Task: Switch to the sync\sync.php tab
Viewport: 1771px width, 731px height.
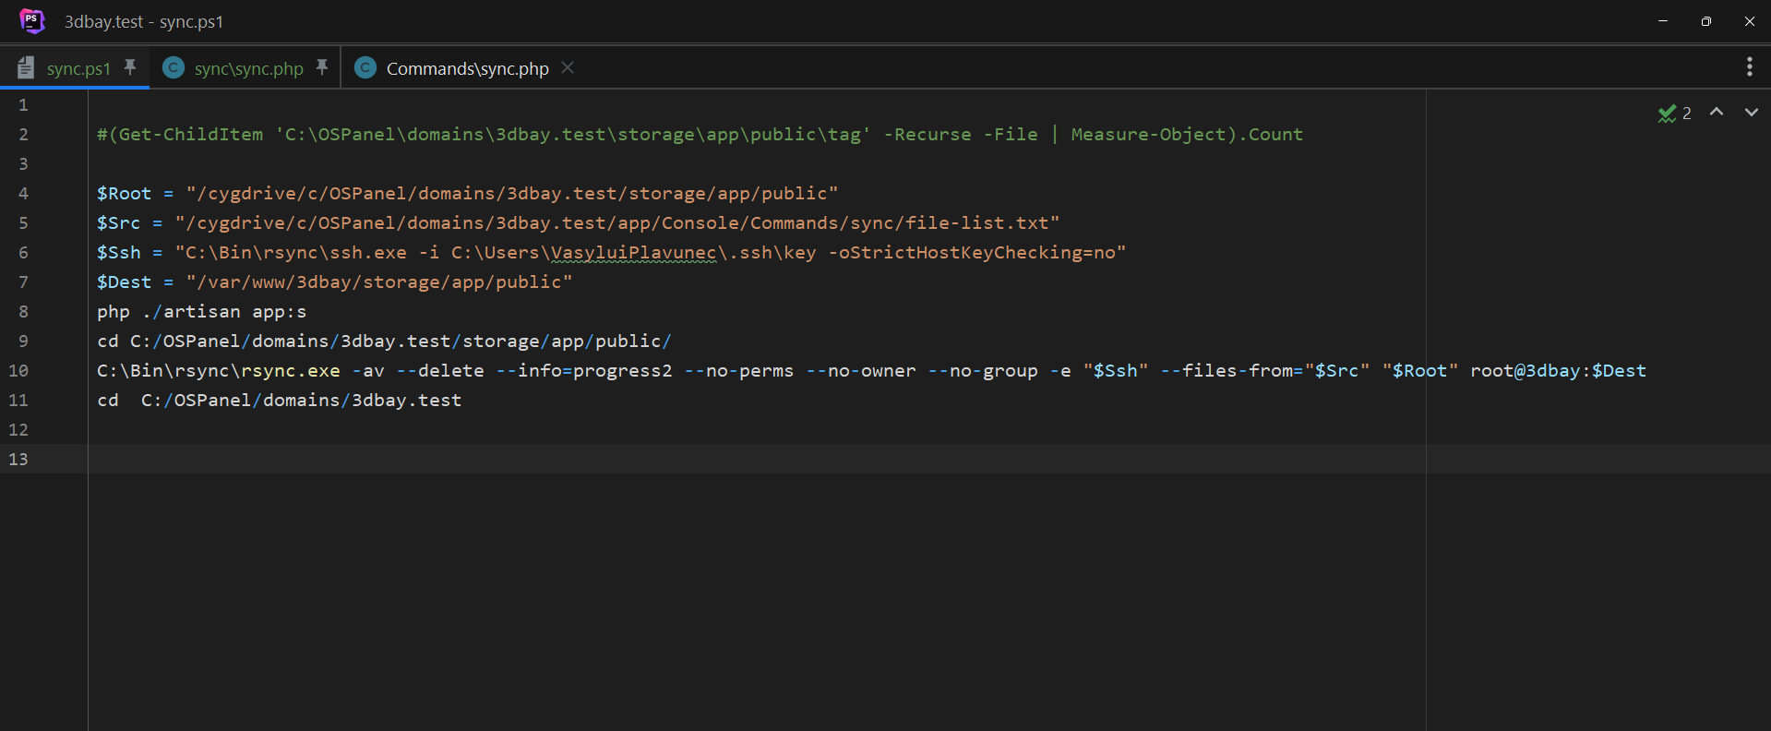Action: pos(248,69)
